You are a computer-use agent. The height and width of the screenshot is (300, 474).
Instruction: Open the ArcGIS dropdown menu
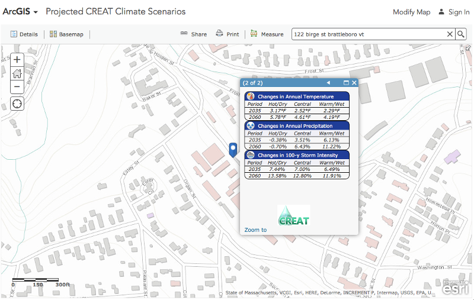click(x=21, y=12)
